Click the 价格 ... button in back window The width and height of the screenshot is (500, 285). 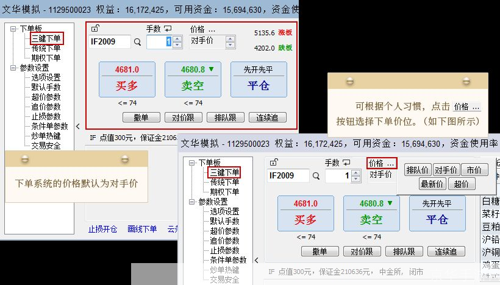[x=203, y=30]
